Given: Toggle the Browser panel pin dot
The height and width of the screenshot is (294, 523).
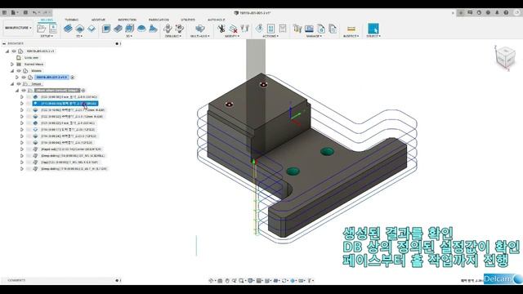Looking at the screenshot, I should coord(117,43).
